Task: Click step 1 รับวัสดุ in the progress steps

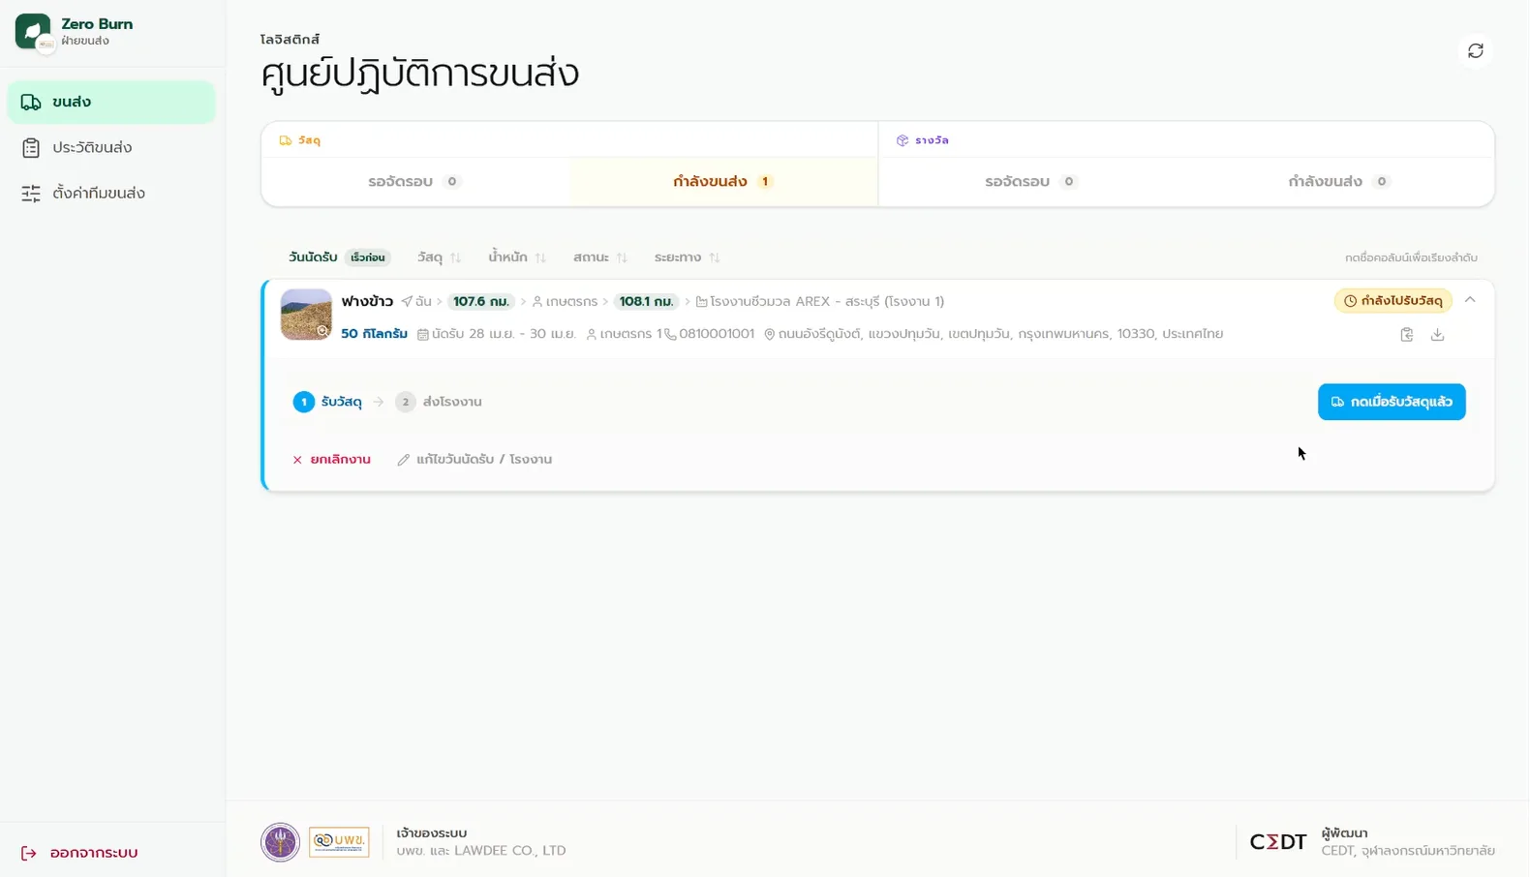Action: pyautogui.click(x=327, y=402)
